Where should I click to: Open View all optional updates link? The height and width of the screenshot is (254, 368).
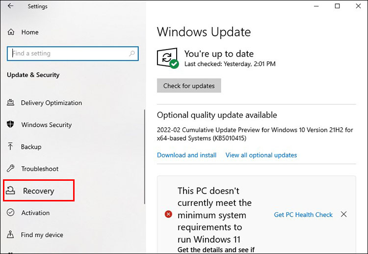point(261,155)
